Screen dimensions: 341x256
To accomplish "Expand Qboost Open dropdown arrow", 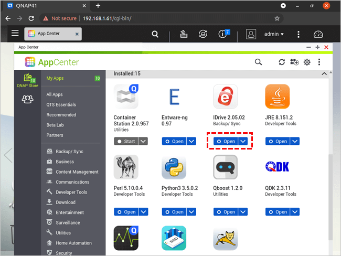I will click(x=243, y=211).
